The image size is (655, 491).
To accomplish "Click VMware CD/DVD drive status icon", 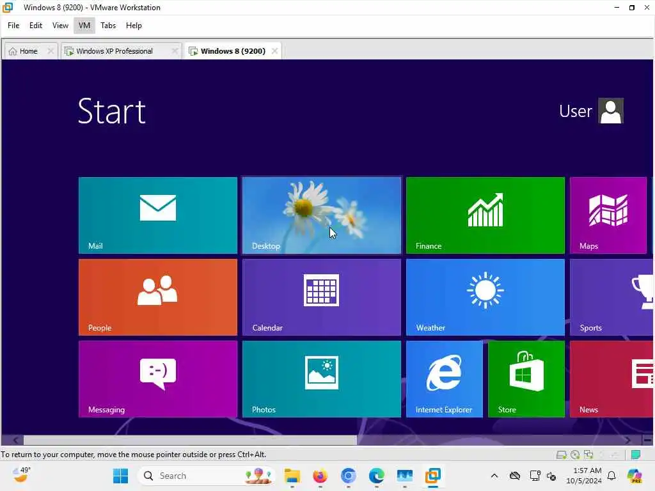I will click(575, 455).
